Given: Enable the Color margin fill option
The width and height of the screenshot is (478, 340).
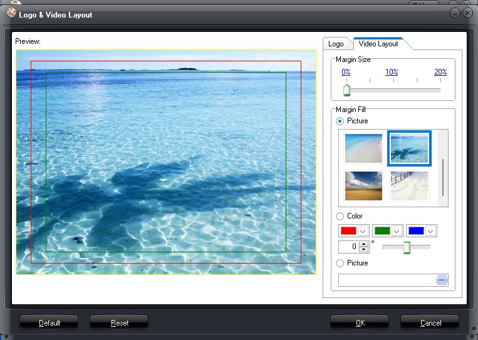Looking at the screenshot, I should coord(340,216).
